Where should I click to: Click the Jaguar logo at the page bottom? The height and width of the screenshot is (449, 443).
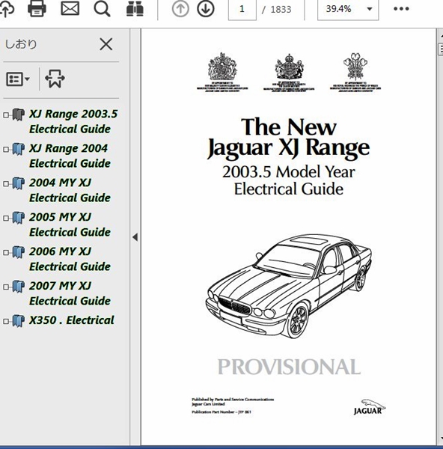tap(369, 408)
